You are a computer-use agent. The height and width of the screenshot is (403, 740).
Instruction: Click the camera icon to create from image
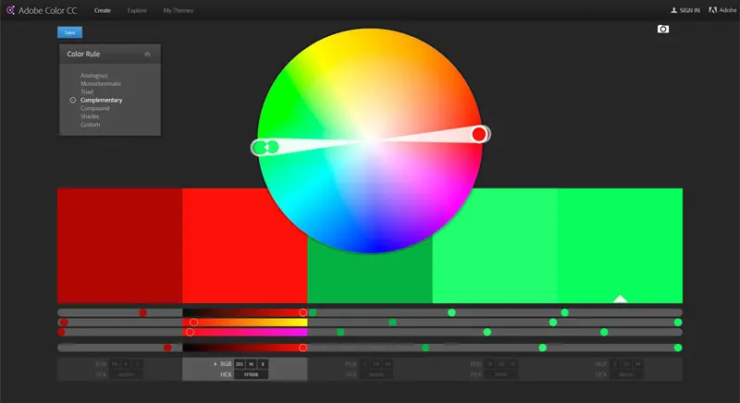pyautogui.click(x=662, y=30)
